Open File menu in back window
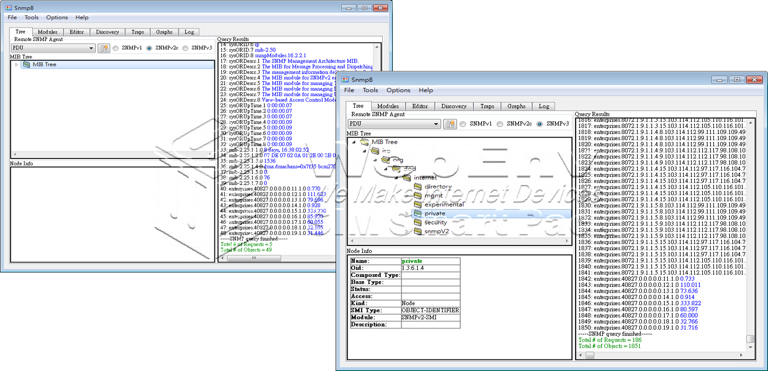 tap(12, 17)
